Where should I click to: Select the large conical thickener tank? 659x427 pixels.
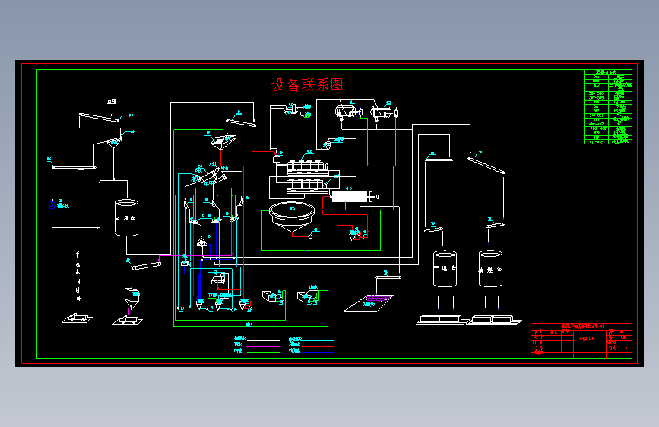point(292,217)
